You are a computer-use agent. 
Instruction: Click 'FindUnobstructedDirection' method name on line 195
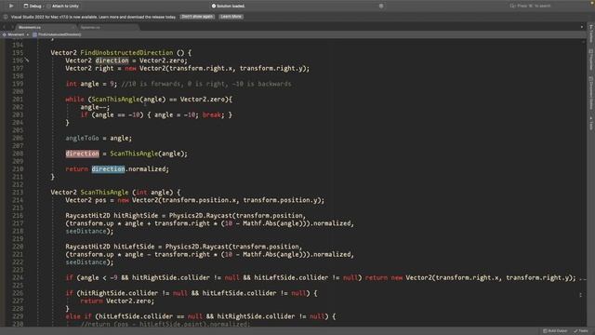[126, 53]
